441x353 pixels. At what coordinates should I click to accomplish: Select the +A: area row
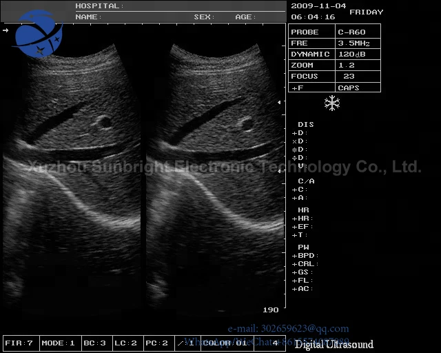300,198
